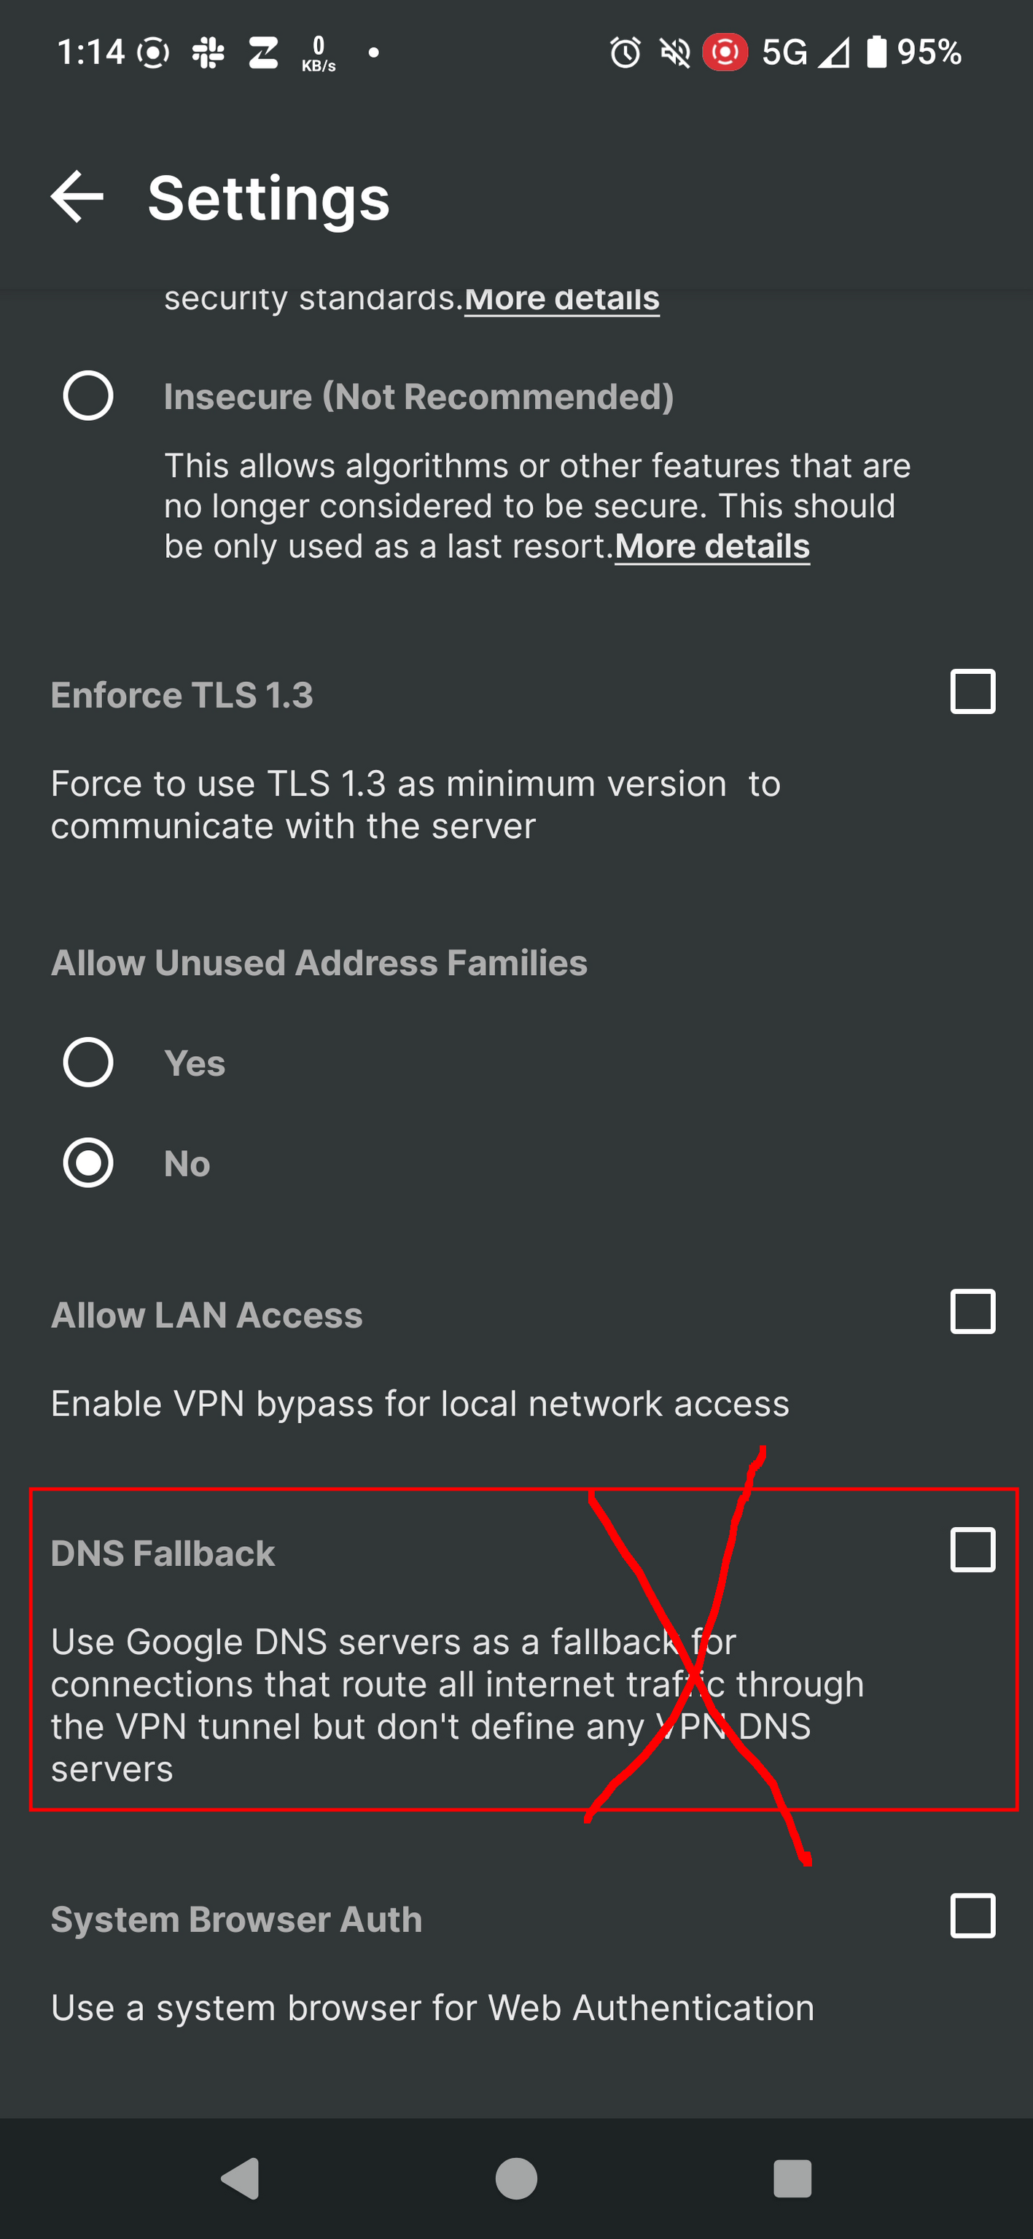Tap the battery status icon

[x=876, y=53]
